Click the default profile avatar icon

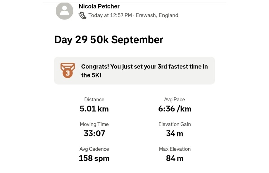pos(64,11)
